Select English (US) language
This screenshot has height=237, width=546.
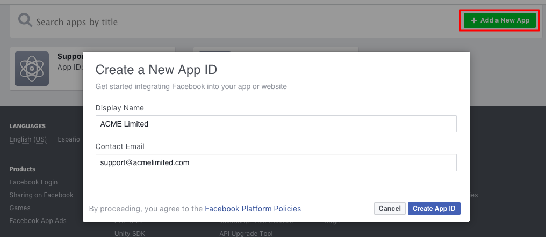28,139
